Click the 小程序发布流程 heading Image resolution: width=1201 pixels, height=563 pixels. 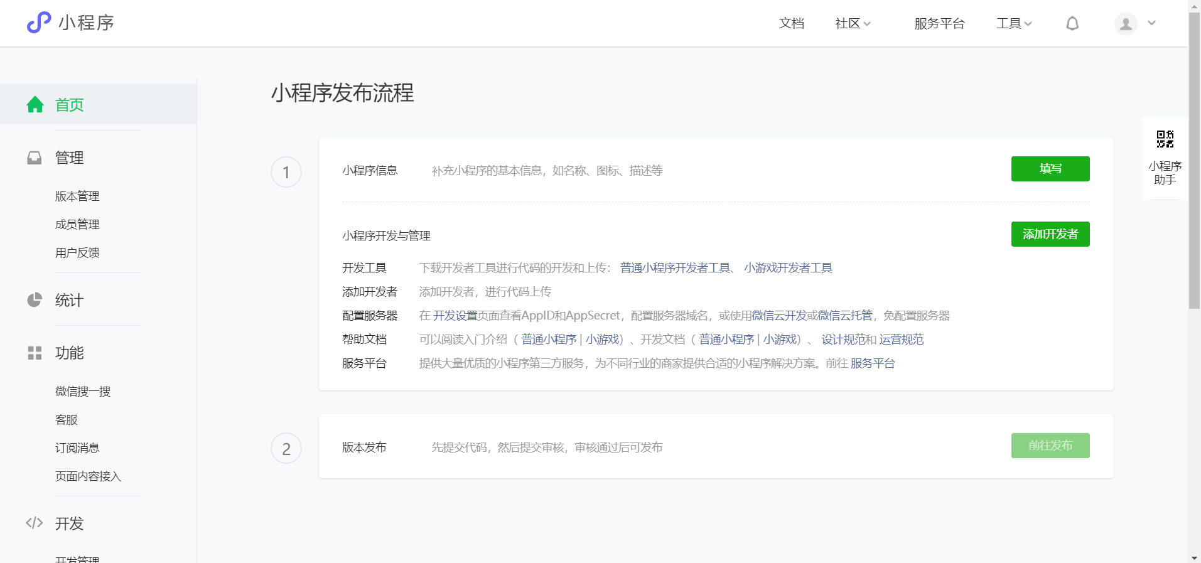343,93
